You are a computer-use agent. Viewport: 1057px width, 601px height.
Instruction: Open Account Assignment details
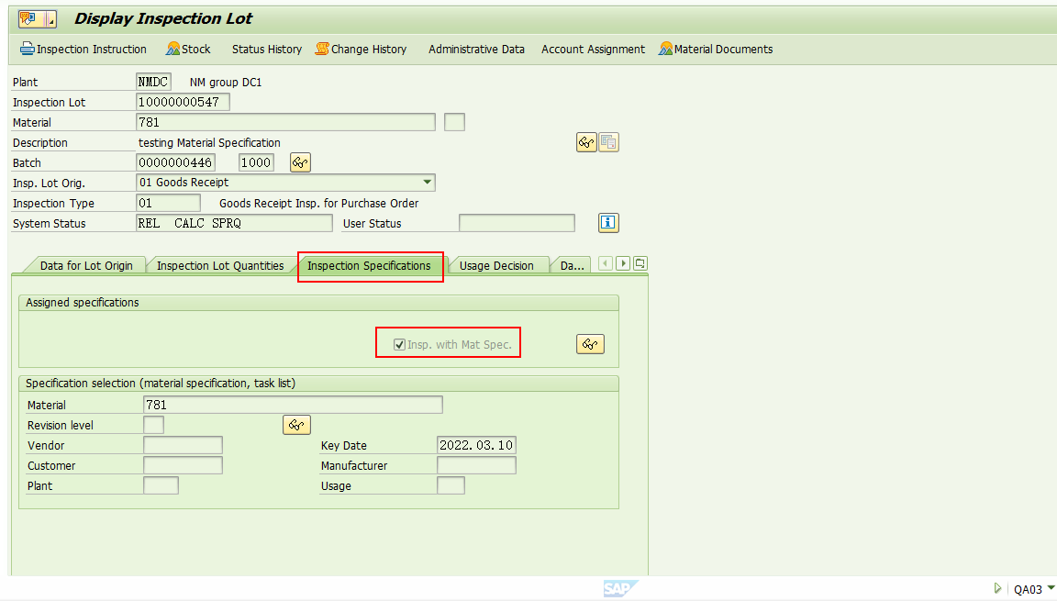pos(593,50)
